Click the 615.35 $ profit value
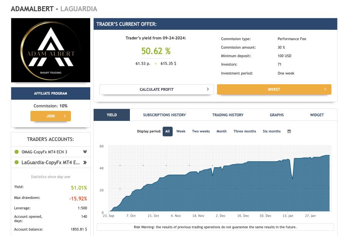338x236 pixels. pyautogui.click(x=168, y=63)
